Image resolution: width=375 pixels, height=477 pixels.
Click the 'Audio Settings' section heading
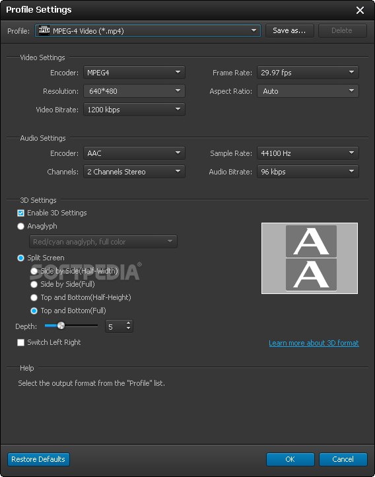[43, 138]
